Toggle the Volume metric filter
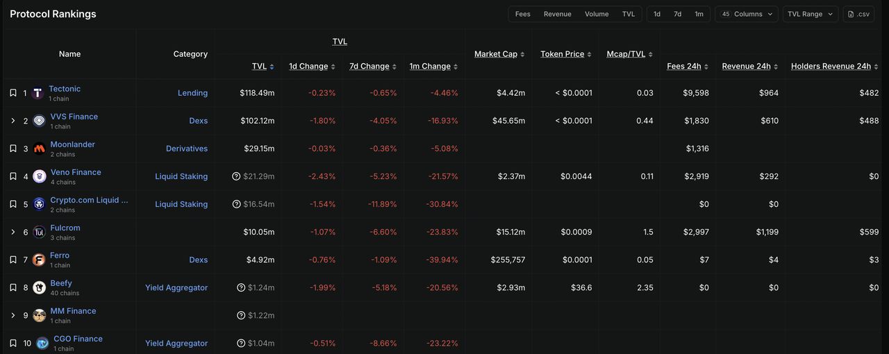889x354 pixels. click(x=597, y=14)
